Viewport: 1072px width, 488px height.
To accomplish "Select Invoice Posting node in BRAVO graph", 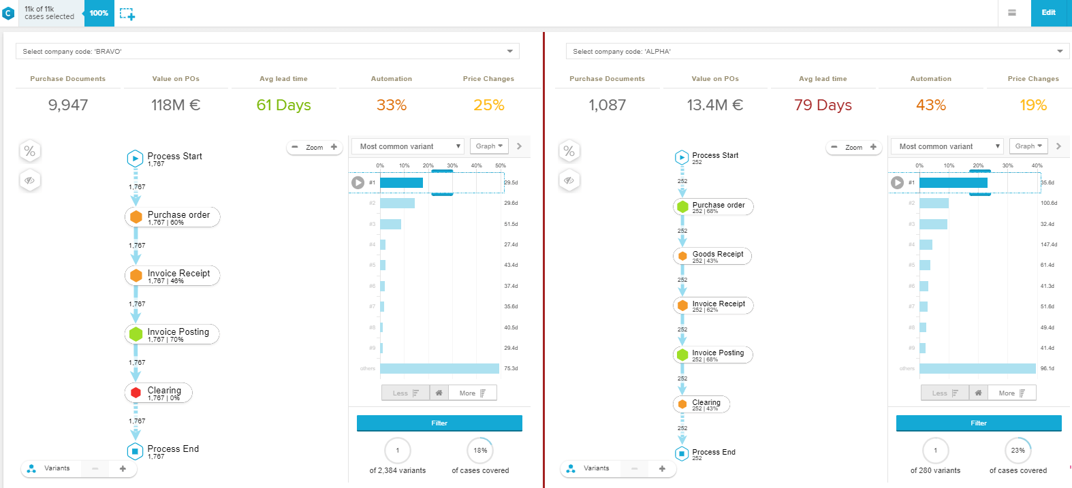I will pos(172,334).
